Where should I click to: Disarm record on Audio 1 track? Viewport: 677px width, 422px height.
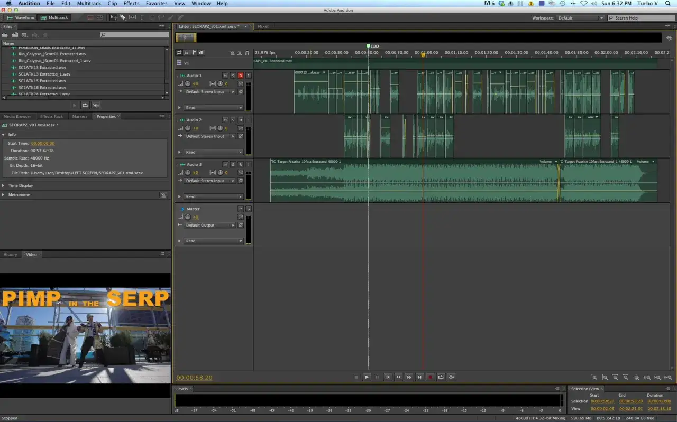[x=241, y=76]
